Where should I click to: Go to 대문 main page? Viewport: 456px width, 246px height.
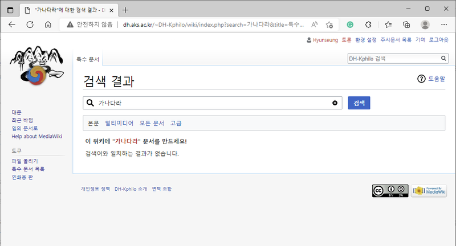(x=17, y=112)
